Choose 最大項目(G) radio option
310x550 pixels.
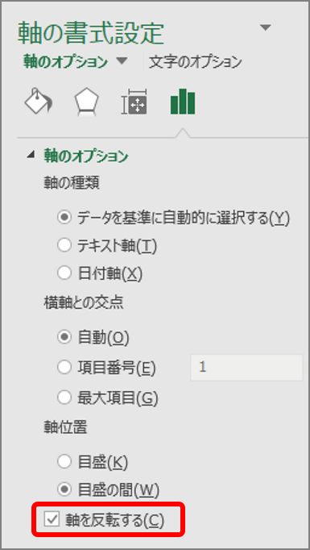(64, 398)
